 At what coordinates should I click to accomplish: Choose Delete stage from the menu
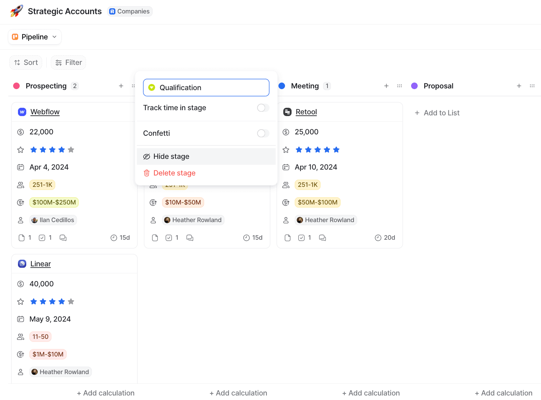[206, 173]
